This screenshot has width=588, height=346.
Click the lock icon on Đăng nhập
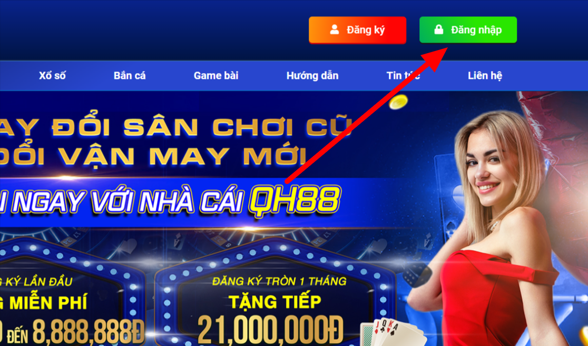tap(439, 29)
